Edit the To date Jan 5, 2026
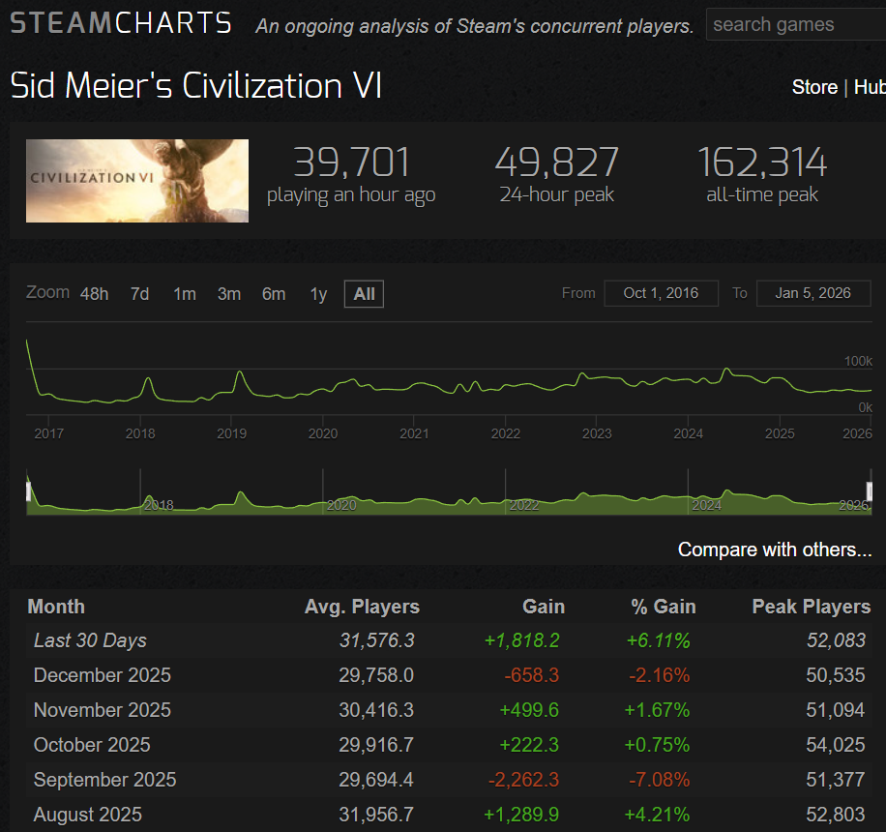The image size is (886, 832). 813,293
